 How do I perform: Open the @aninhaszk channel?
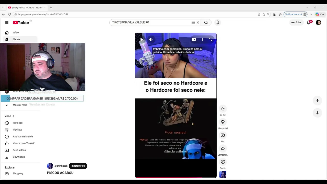tap(61, 166)
